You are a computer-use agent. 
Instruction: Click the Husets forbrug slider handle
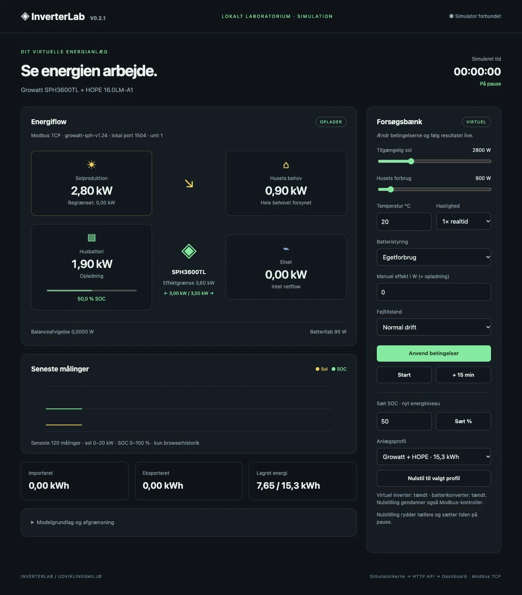pyautogui.click(x=391, y=189)
